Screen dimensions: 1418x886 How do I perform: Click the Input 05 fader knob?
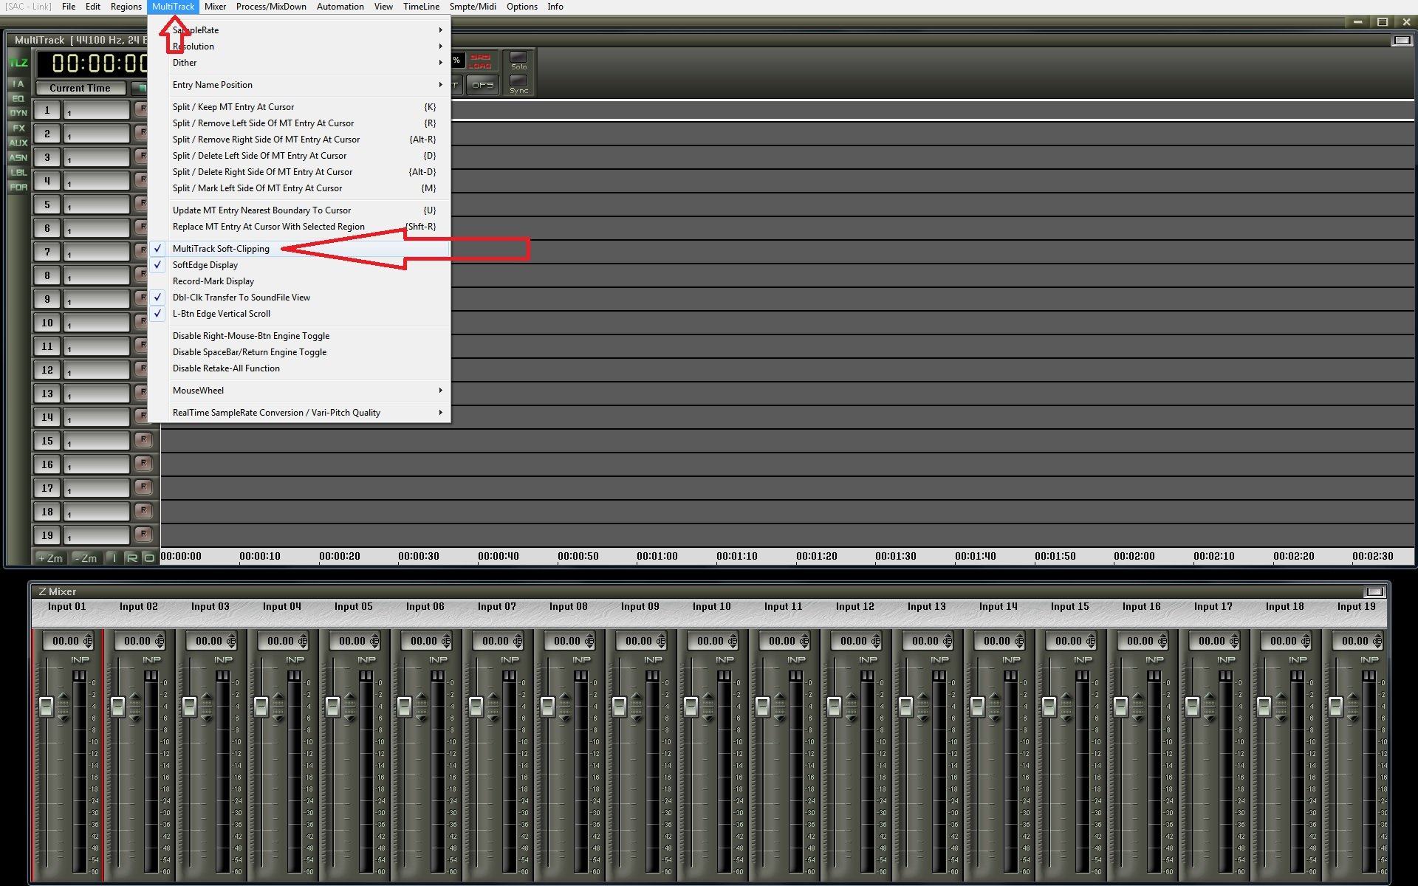click(332, 707)
